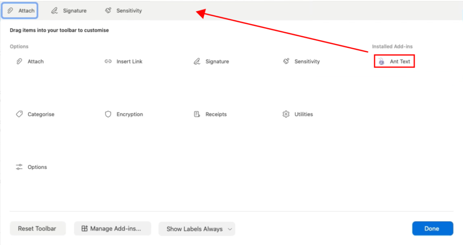This screenshot has width=463, height=245.
Task: Select the Ant Text add-in icon
Action: click(x=382, y=61)
